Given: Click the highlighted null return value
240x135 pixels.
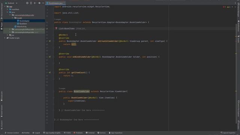Looking at the screenshot, I should pyautogui.click(x=73, y=44).
